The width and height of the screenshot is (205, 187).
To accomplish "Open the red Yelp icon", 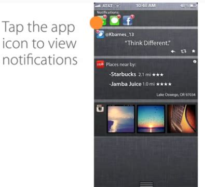I will (x=100, y=64).
